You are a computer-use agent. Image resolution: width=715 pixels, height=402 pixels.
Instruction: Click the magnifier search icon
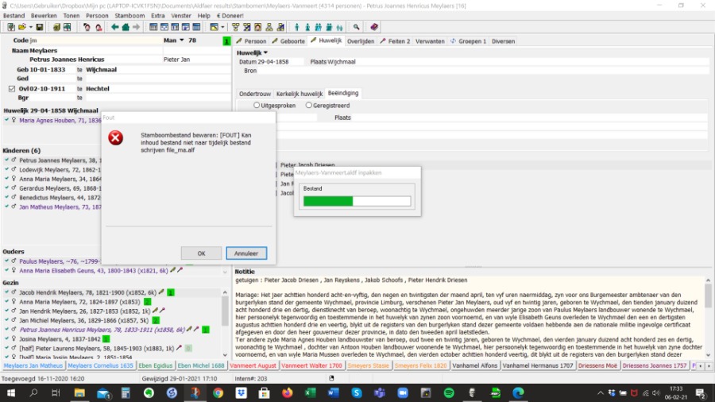pyautogui.click(x=357, y=27)
